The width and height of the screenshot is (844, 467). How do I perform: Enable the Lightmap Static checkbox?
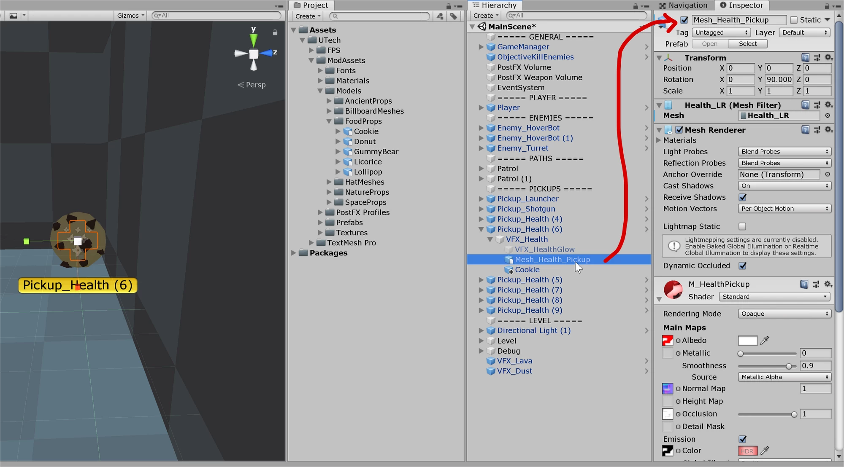coord(743,226)
